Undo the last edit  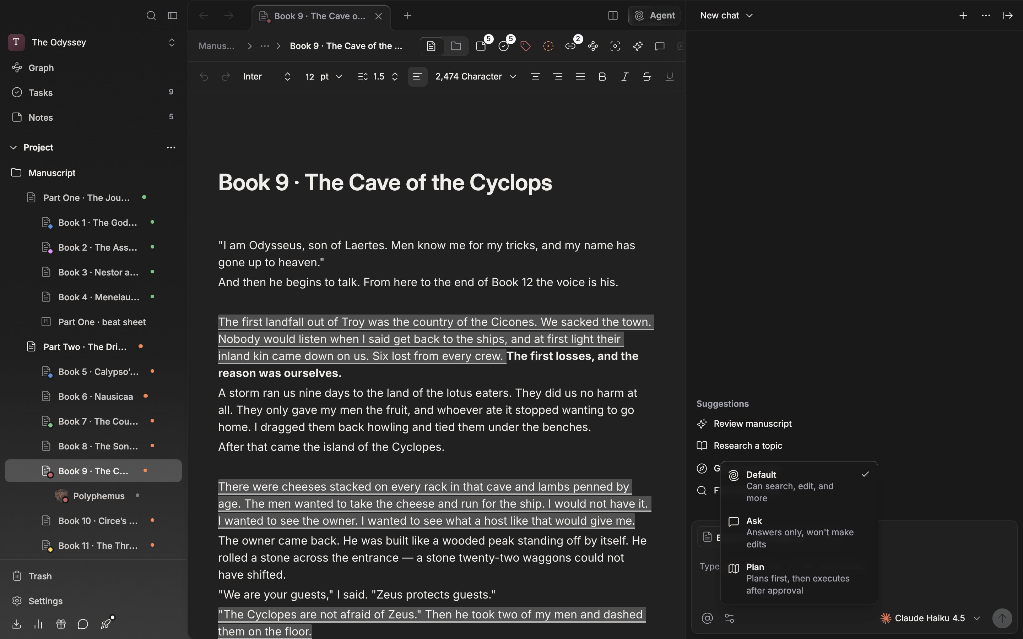click(204, 76)
